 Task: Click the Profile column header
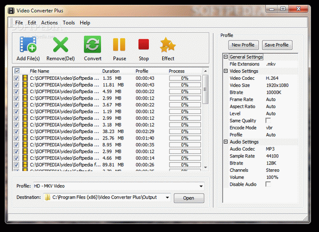pos(142,71)
